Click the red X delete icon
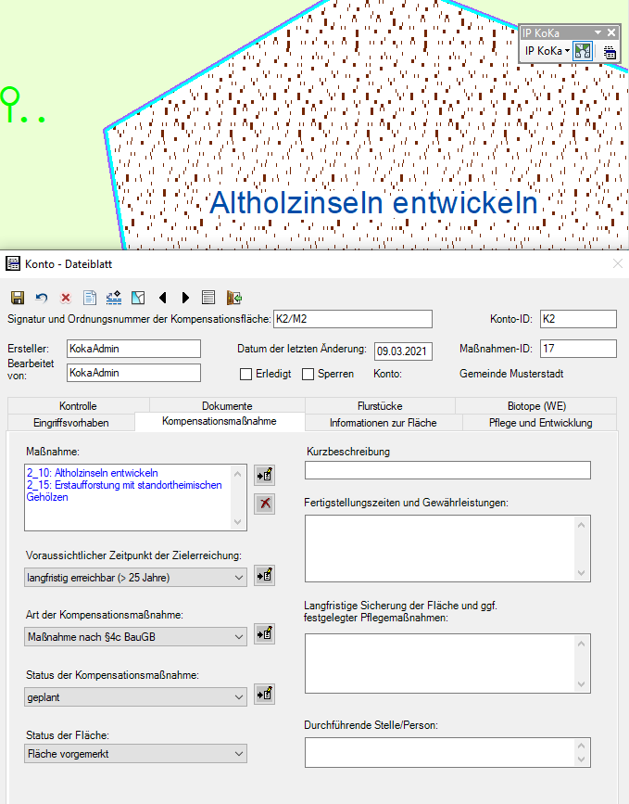 (66, 298)
